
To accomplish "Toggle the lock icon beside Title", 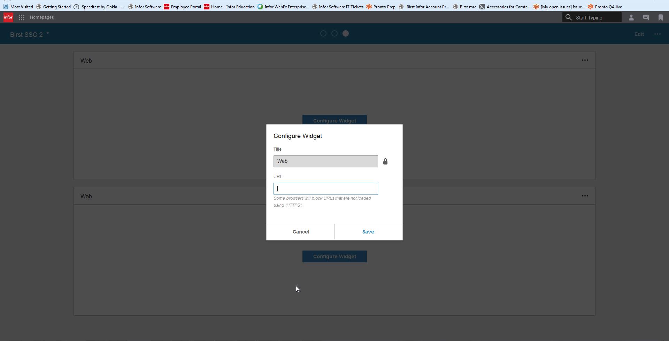I will (385, 161).
